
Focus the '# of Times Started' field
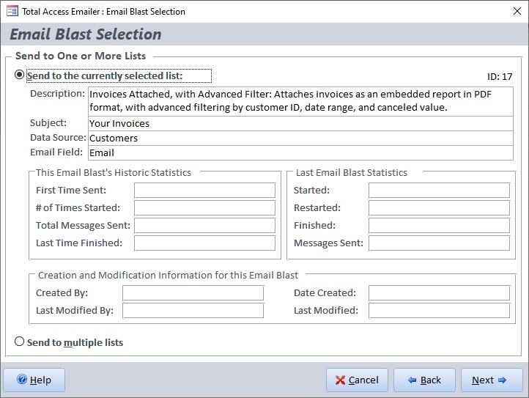pyautogui.click(x=204, y=208)
